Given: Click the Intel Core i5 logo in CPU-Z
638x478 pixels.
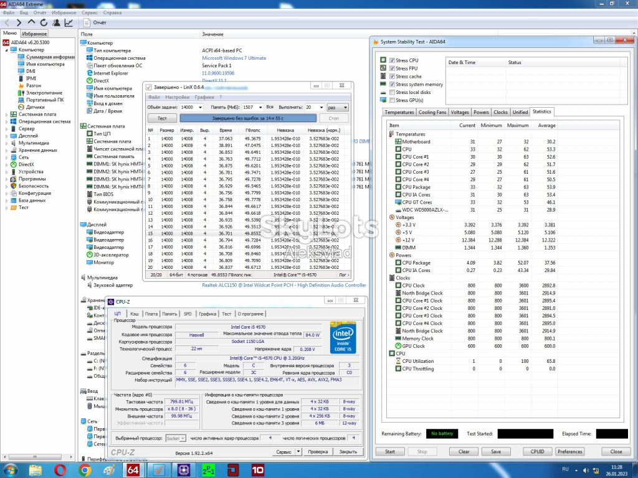Looking at the screenshot, I should (343, 338).
